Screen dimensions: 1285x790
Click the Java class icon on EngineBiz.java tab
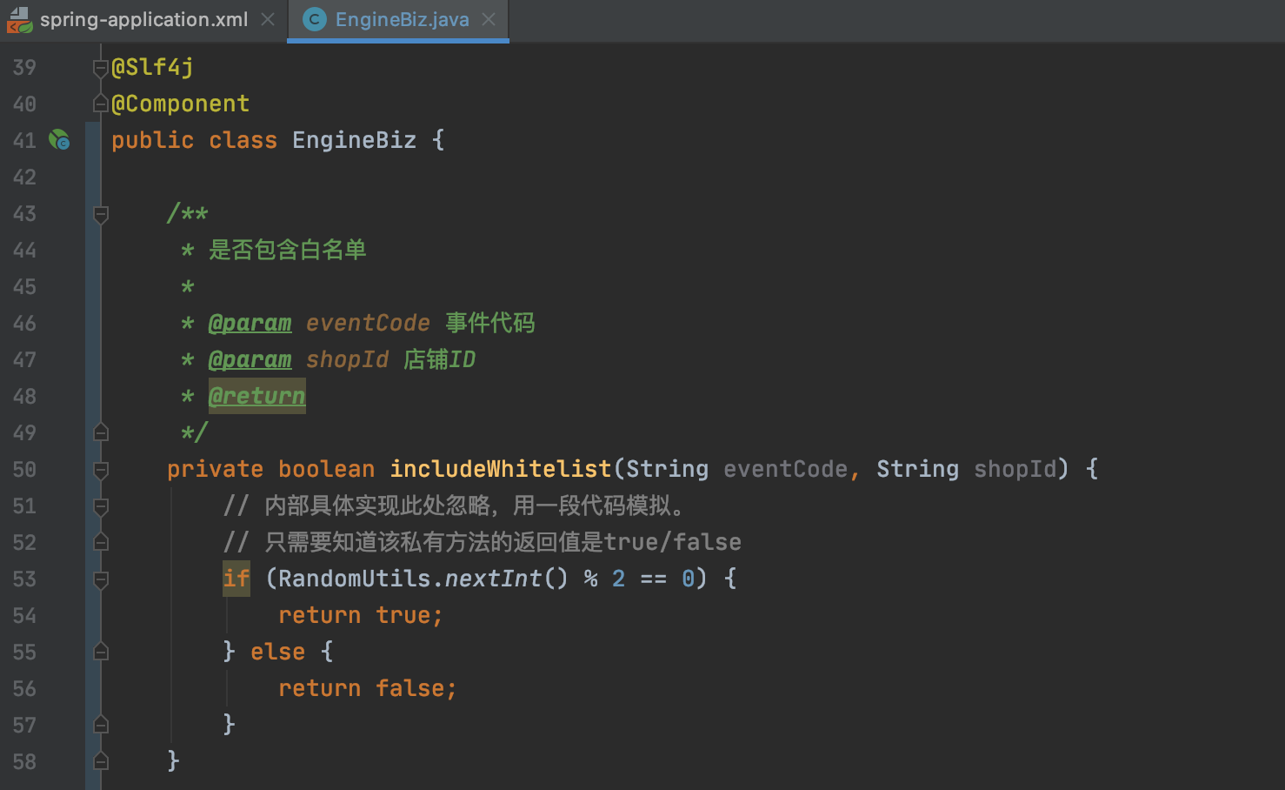314,19
